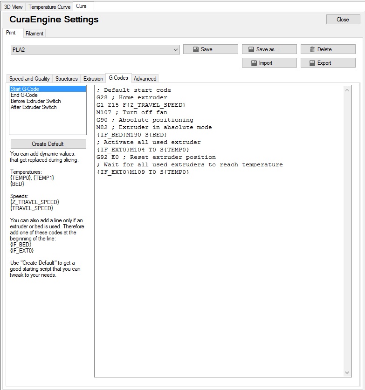Select the G-Codes tab
365x390 pixels.
118,78
